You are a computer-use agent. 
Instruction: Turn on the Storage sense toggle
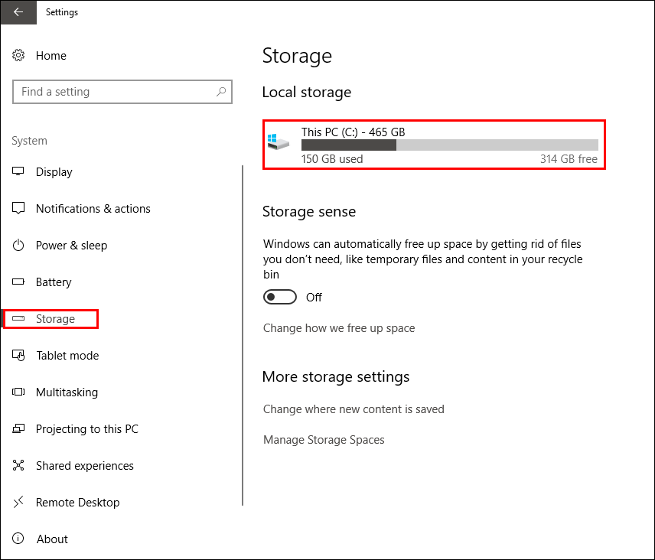[280, 297]
